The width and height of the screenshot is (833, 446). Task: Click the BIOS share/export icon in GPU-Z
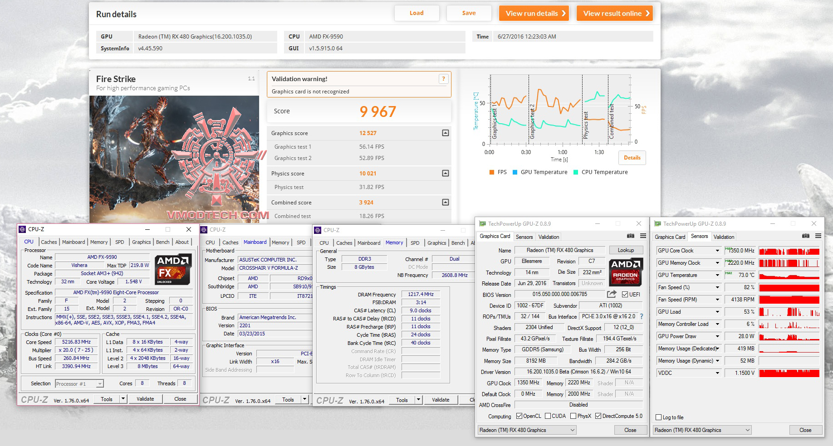pyautogui.click(x=612, y=294)
